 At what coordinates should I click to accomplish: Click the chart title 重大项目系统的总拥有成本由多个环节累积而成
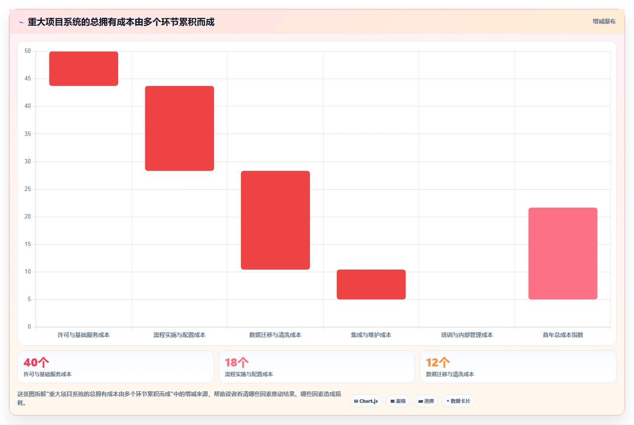click(121, 22)
